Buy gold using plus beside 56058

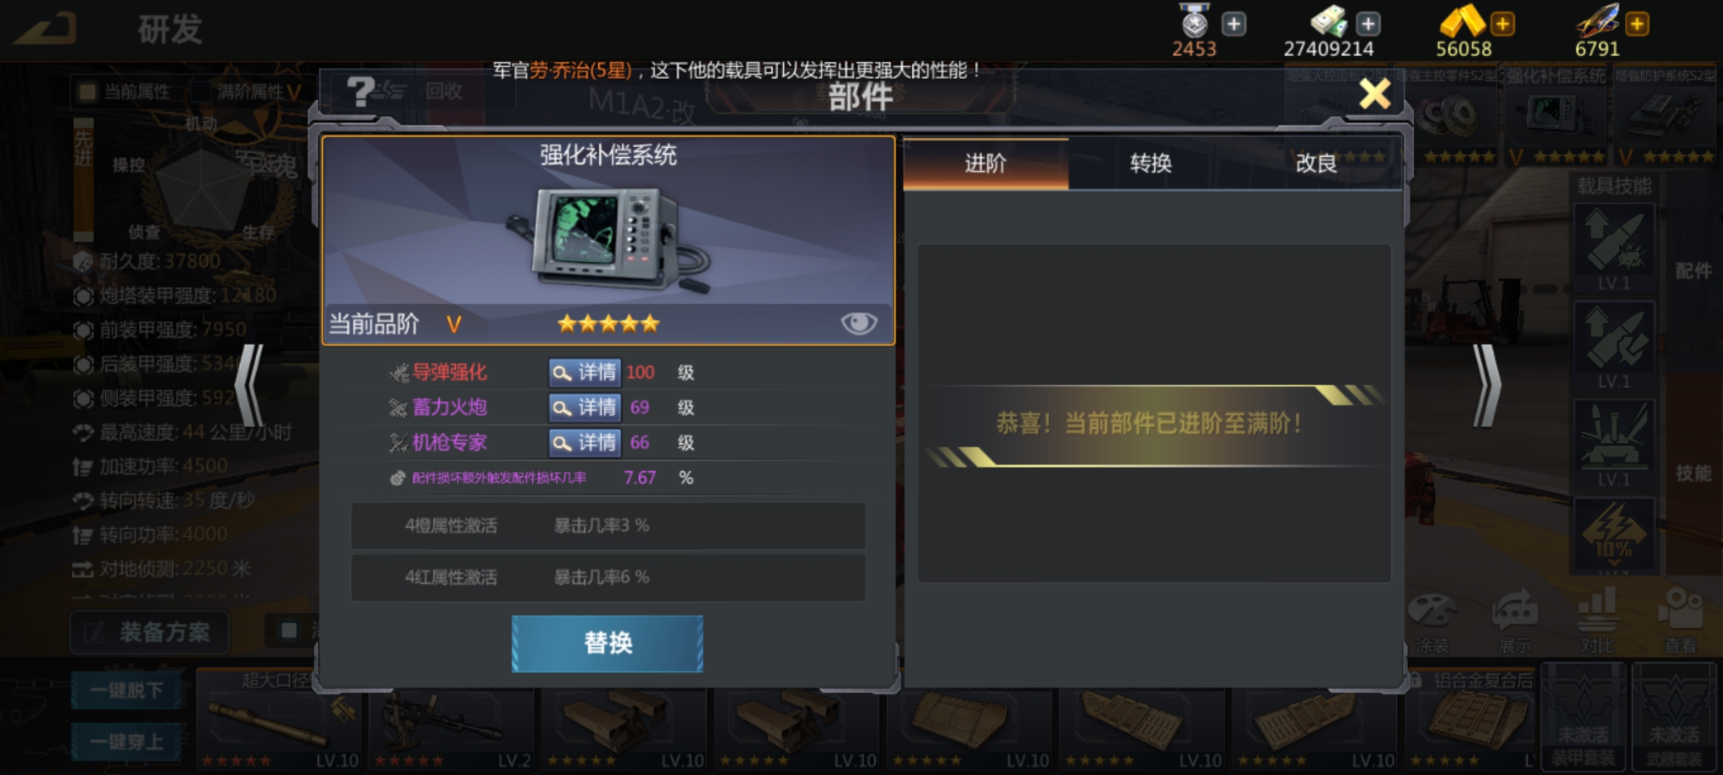1503,24
